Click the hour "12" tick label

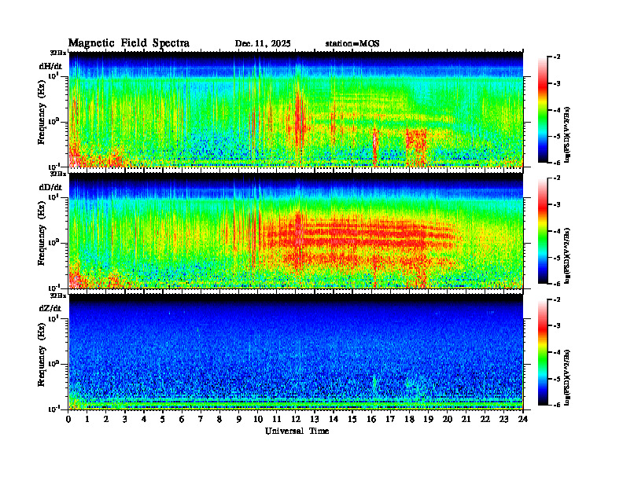click(x=296, y=420)
